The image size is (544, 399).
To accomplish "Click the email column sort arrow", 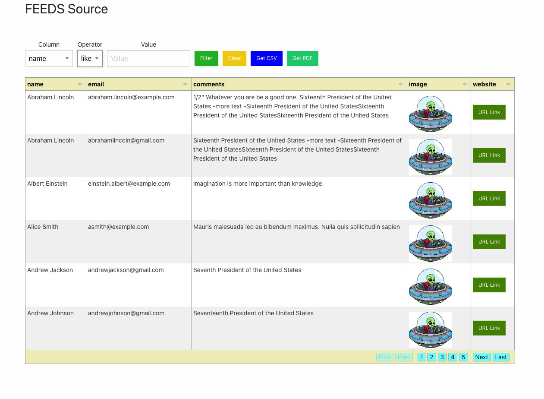I will (185, 84).
